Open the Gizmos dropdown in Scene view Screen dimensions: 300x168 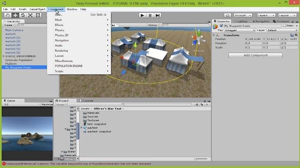pyautogui.click(x=153, y=25)
